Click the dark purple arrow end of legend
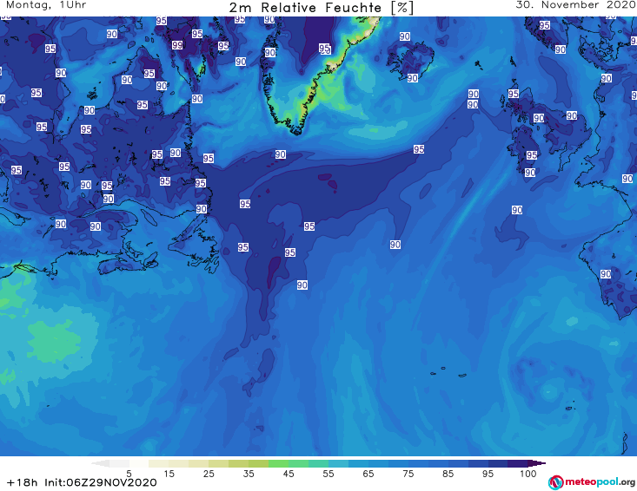The image size is (637, 491). (x=537, y=463)
